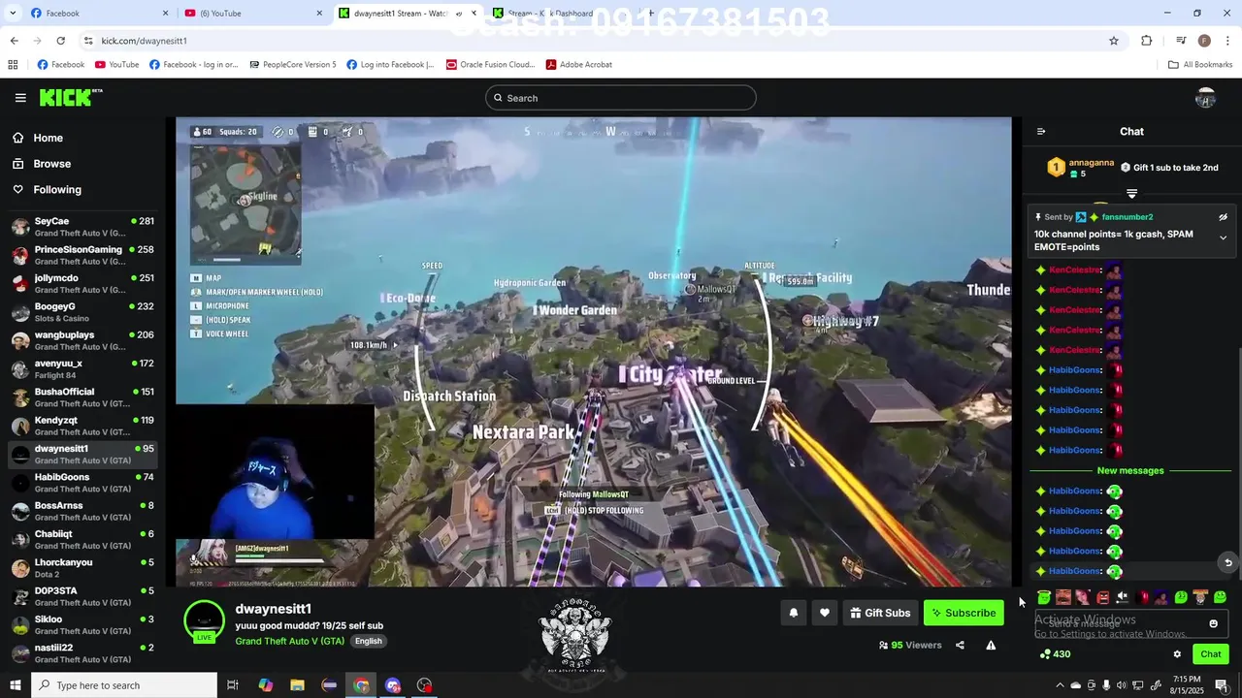Select the angry red face emote
The image size is (1242, 698).
click(1102, 597)
